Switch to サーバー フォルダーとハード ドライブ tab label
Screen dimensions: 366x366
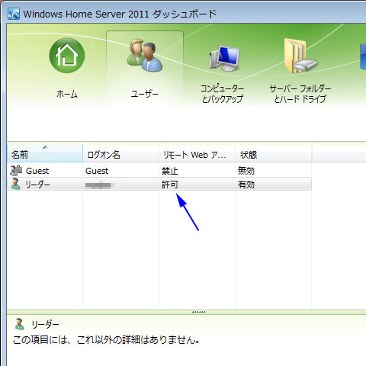pos(300,94)
